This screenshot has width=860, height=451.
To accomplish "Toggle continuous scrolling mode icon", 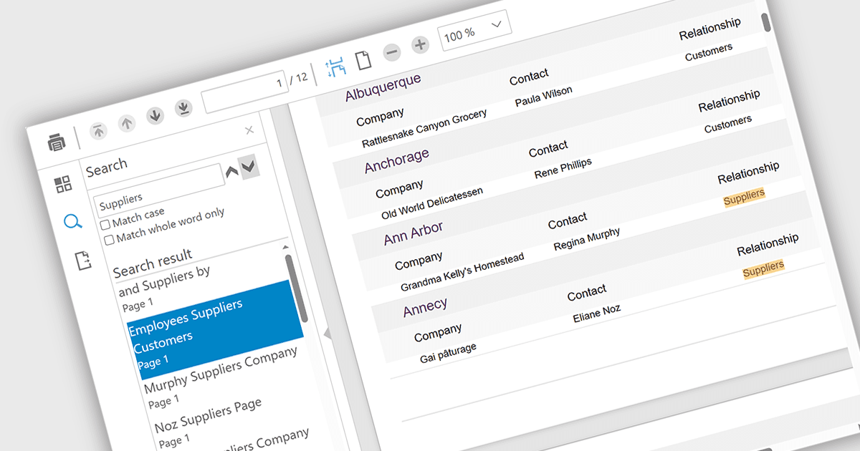I will pyautogui.click(x=335, y=67).
